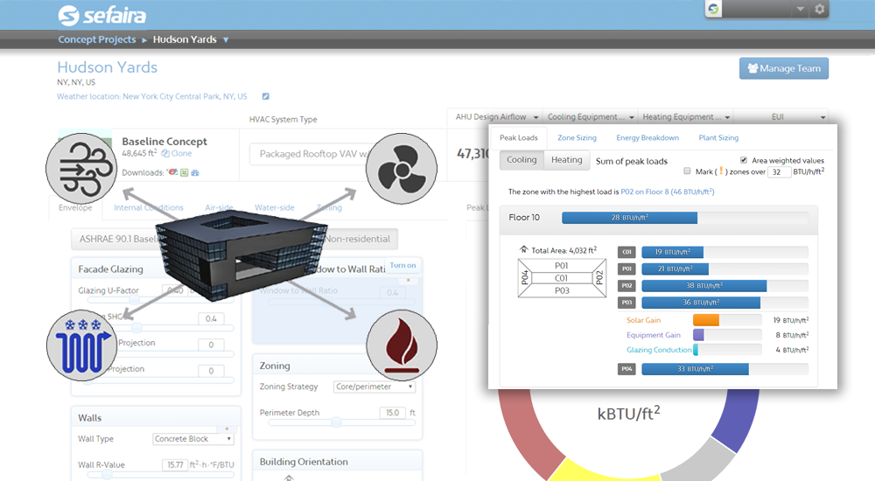This screenshot has width=875, height=481.
Task: Select the P03 zone badge
Action: coord(626,303)
